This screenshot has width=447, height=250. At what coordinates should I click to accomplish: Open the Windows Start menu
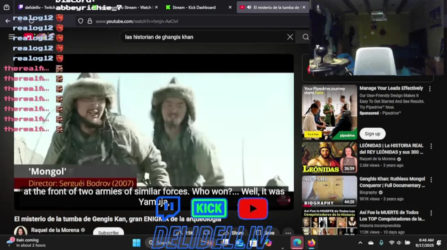pyautogui.click(x=136, y=243)
